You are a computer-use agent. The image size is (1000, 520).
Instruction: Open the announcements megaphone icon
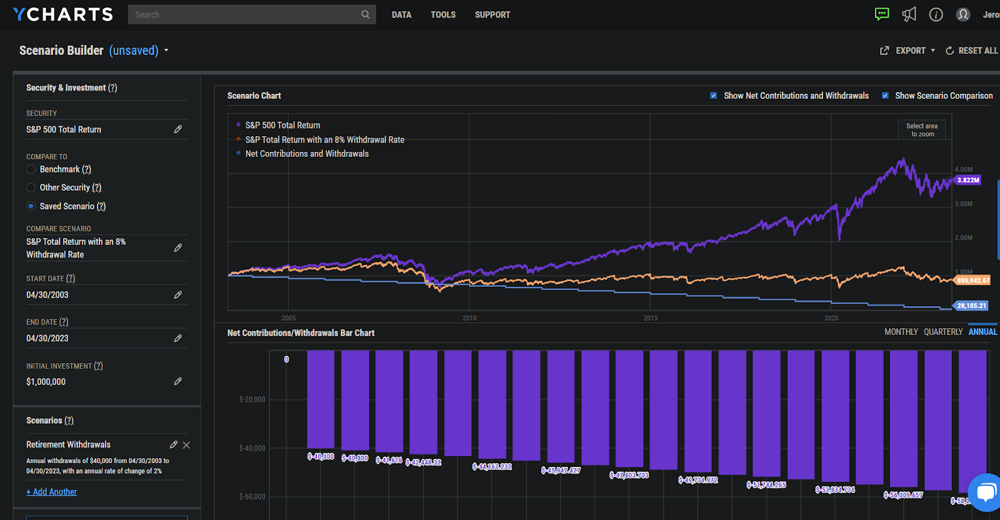[x=909, y=14]
